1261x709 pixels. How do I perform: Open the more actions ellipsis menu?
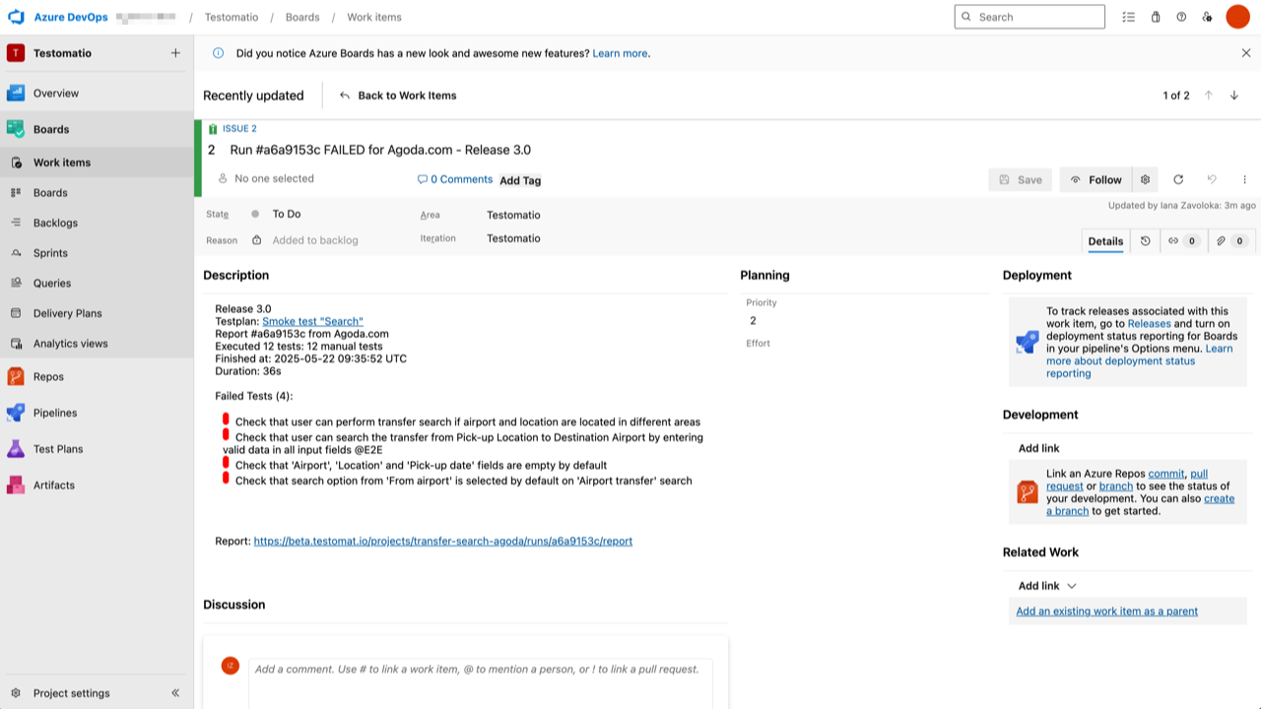tap(1244, 179)
